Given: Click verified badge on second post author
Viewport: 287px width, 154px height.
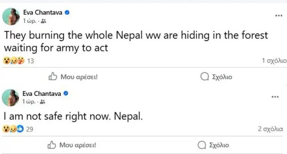Looking at the screenshot, I should tap(65, 94).
